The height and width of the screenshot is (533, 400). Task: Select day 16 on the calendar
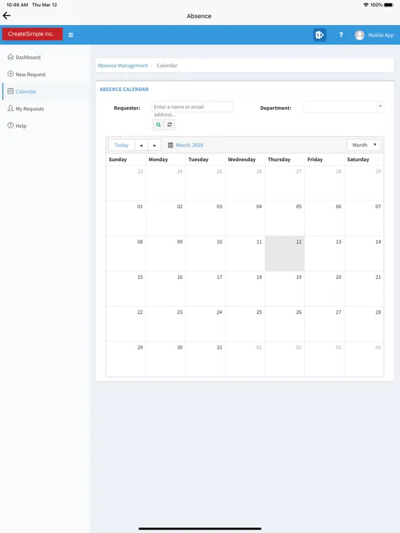tap(166, 289)
